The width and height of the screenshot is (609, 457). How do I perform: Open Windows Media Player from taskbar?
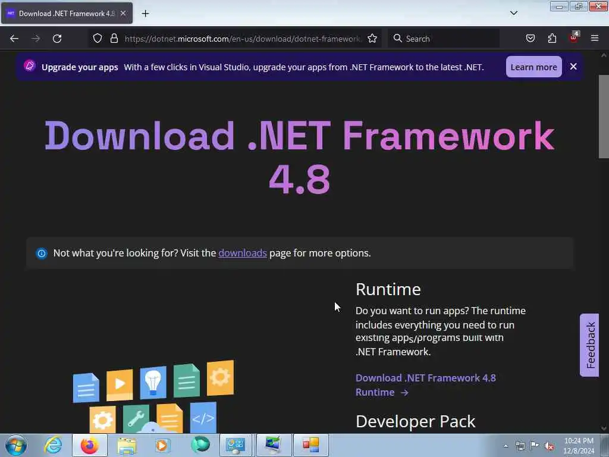point(163,445)
